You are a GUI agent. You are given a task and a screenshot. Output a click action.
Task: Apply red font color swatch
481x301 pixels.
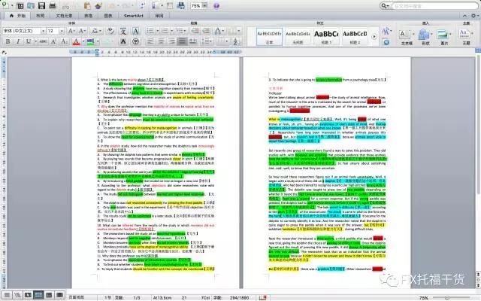77,41
